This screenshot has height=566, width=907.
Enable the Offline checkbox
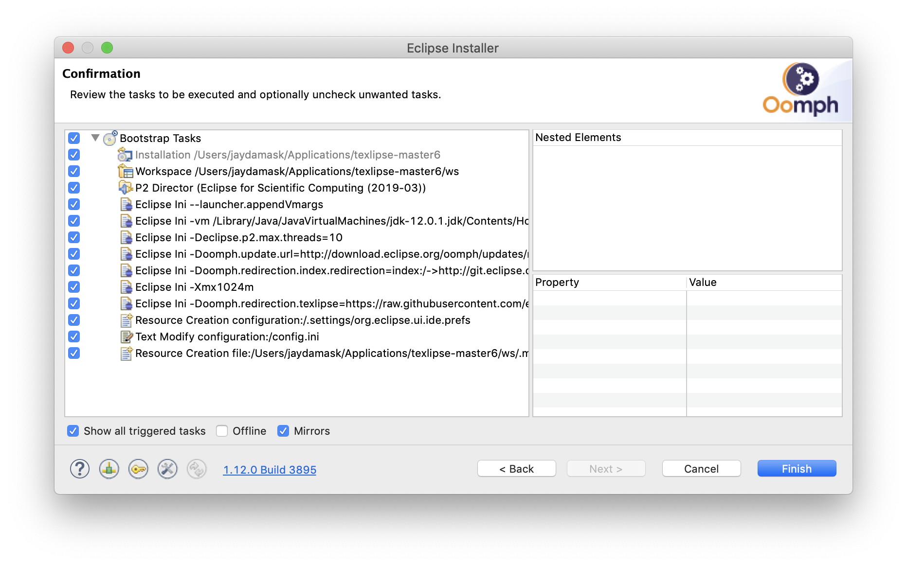pyautogui.click(x=222, y=431)
